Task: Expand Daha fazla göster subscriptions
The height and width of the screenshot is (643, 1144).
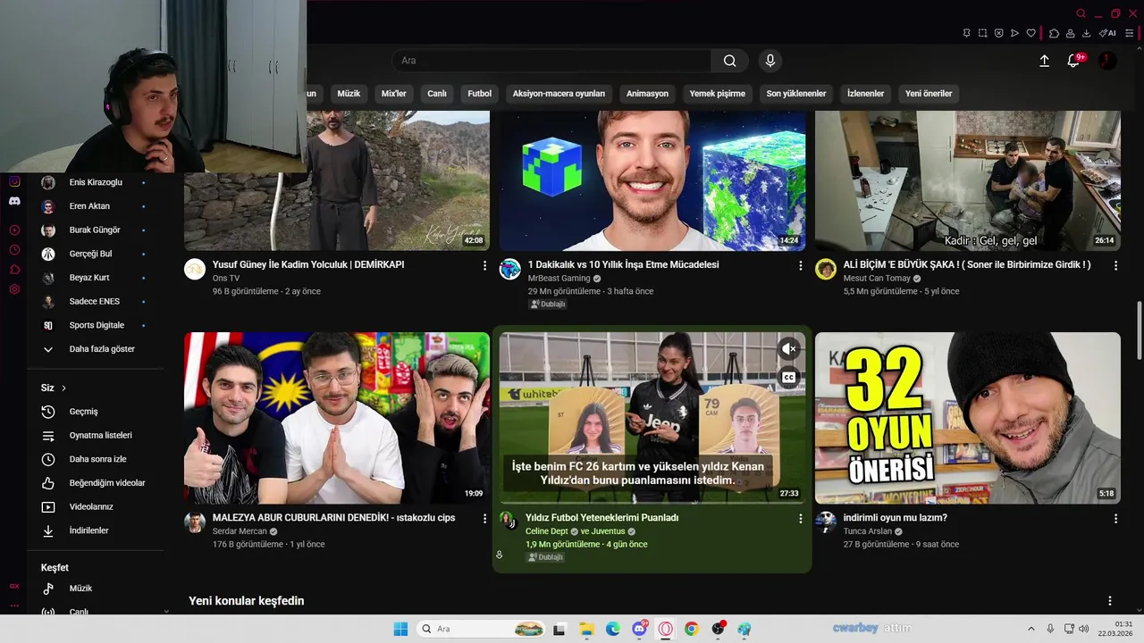Action: click(97, 349)
